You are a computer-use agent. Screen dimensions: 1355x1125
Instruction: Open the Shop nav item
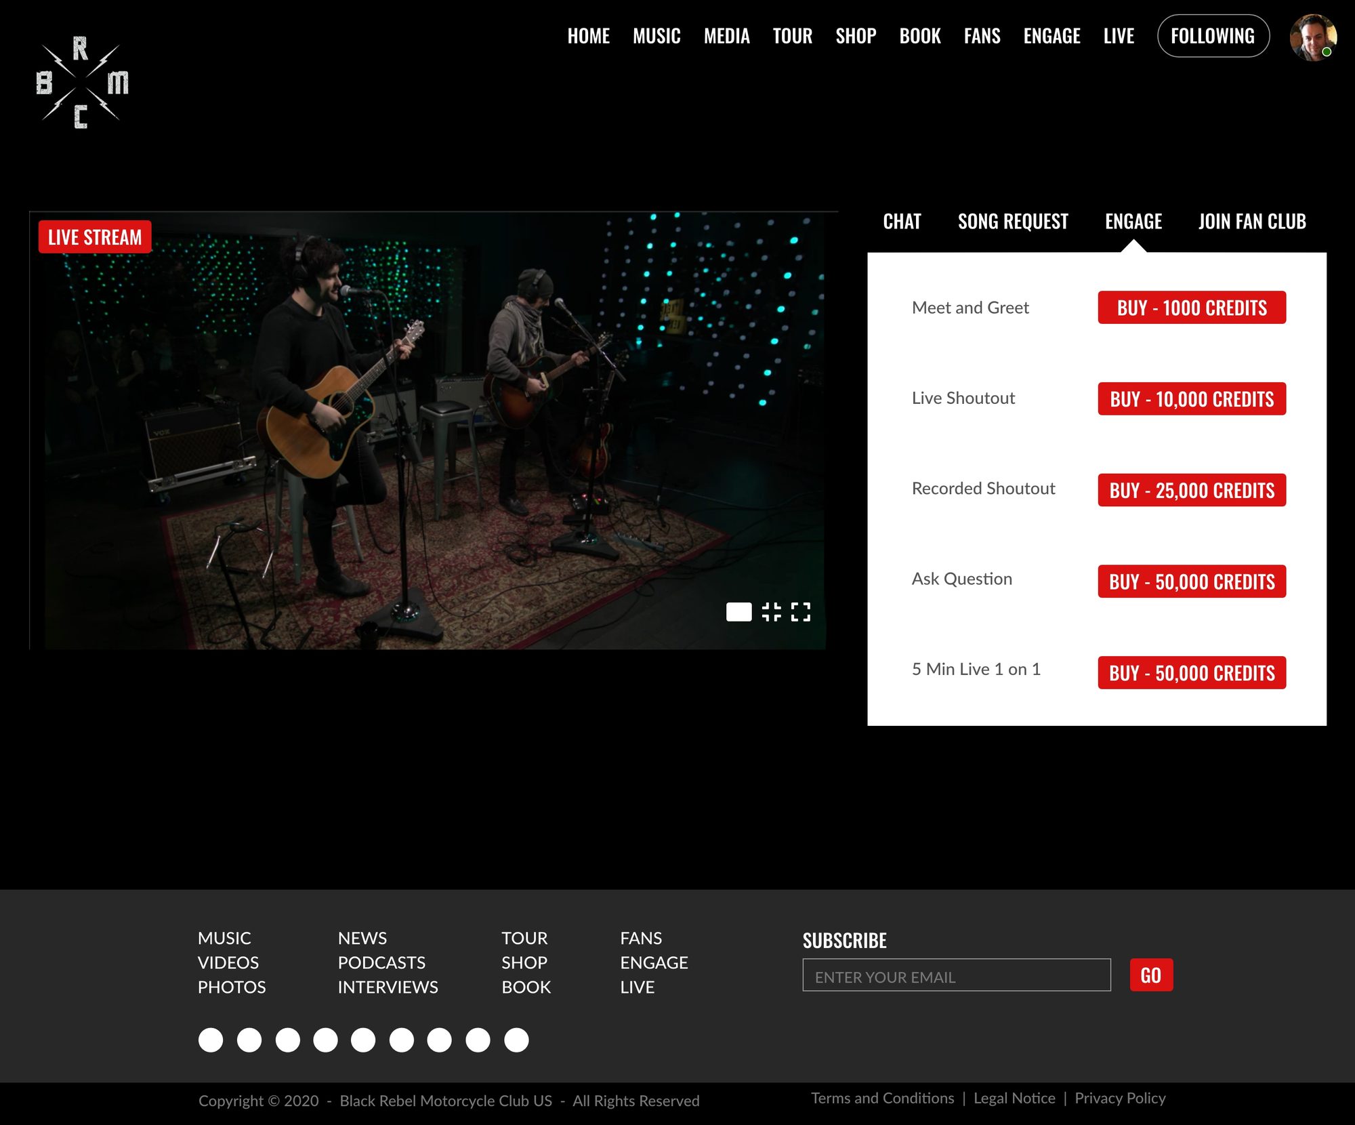tap(856, 36)
